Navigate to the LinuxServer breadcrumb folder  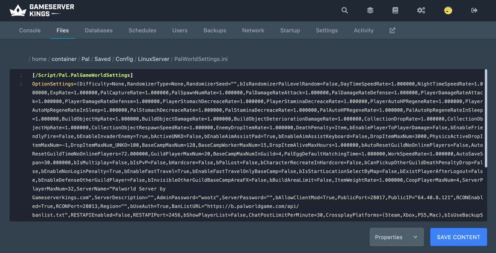(154, 59)
